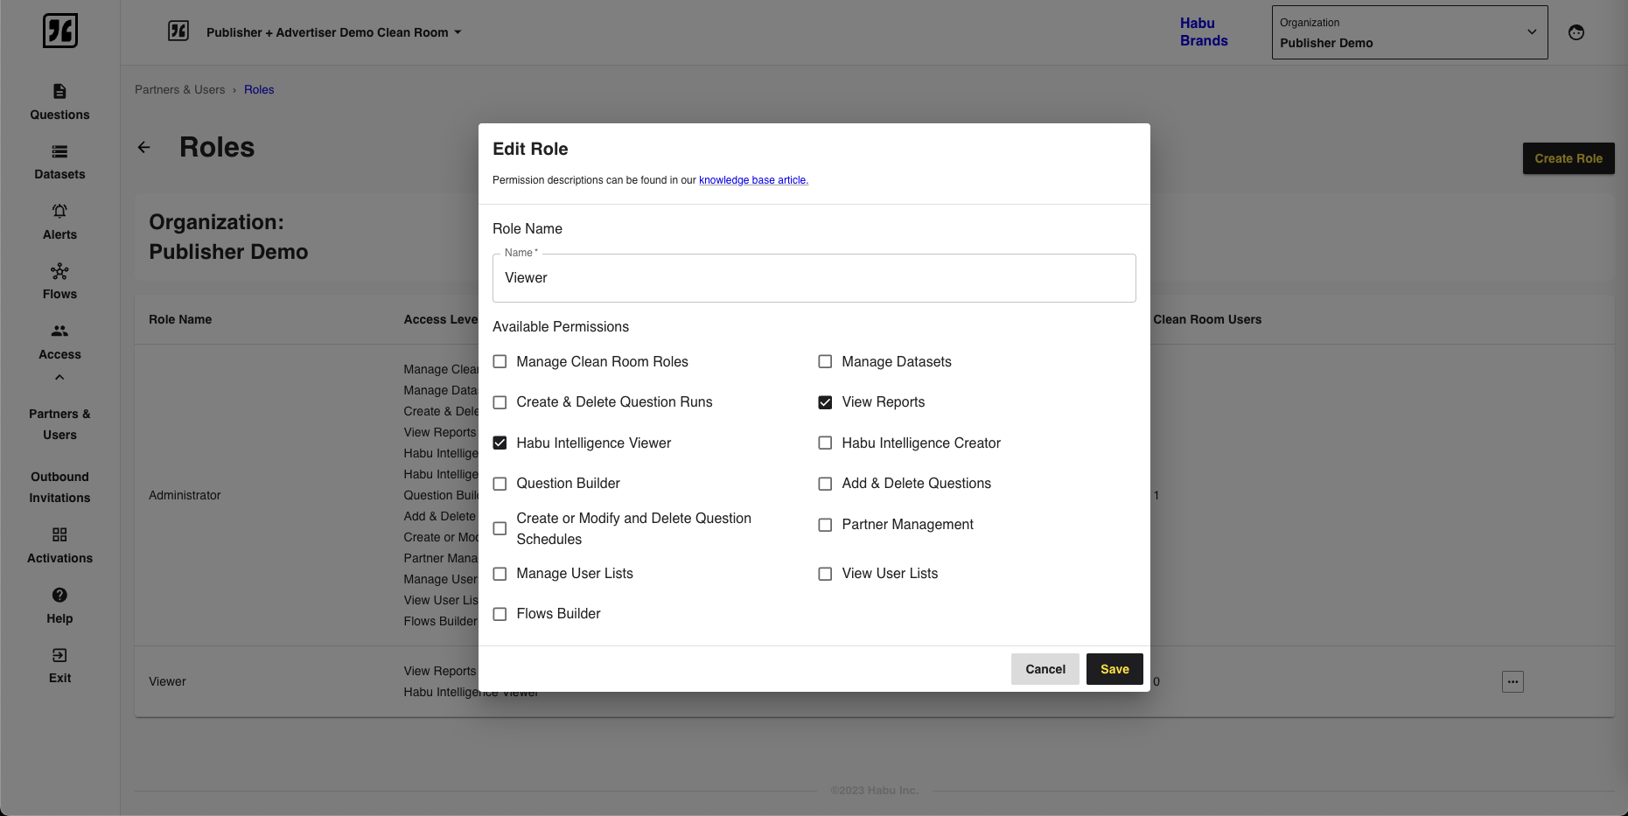
Task: Open Datasets icon in sidebar
Action: click(59, 151)
